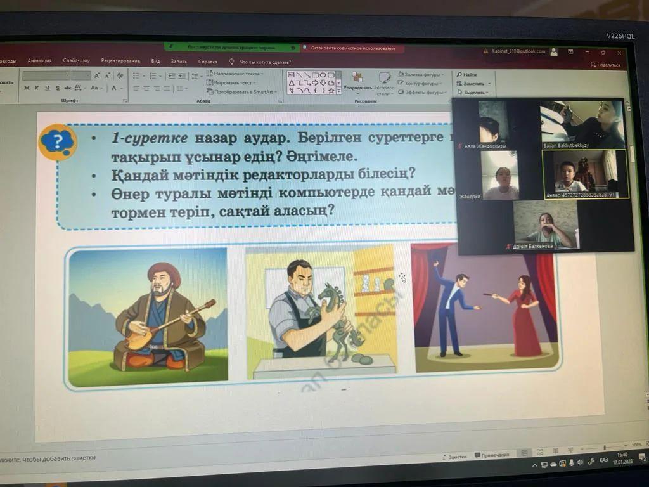This screenshot has height=487, width=649.
Task: Open the speaker volume tray icon
Action: (581, 462)
